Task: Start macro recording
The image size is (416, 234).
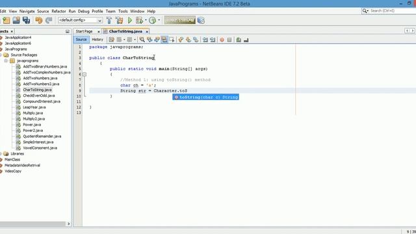Action: (x=222, y=40)
